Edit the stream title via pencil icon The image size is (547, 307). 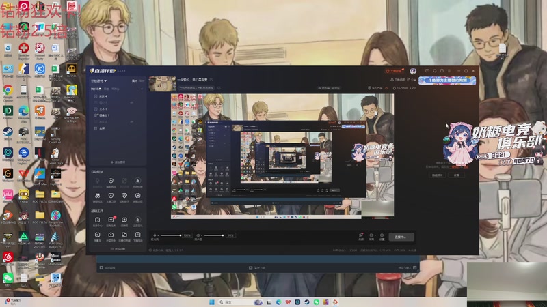point(211,80)
